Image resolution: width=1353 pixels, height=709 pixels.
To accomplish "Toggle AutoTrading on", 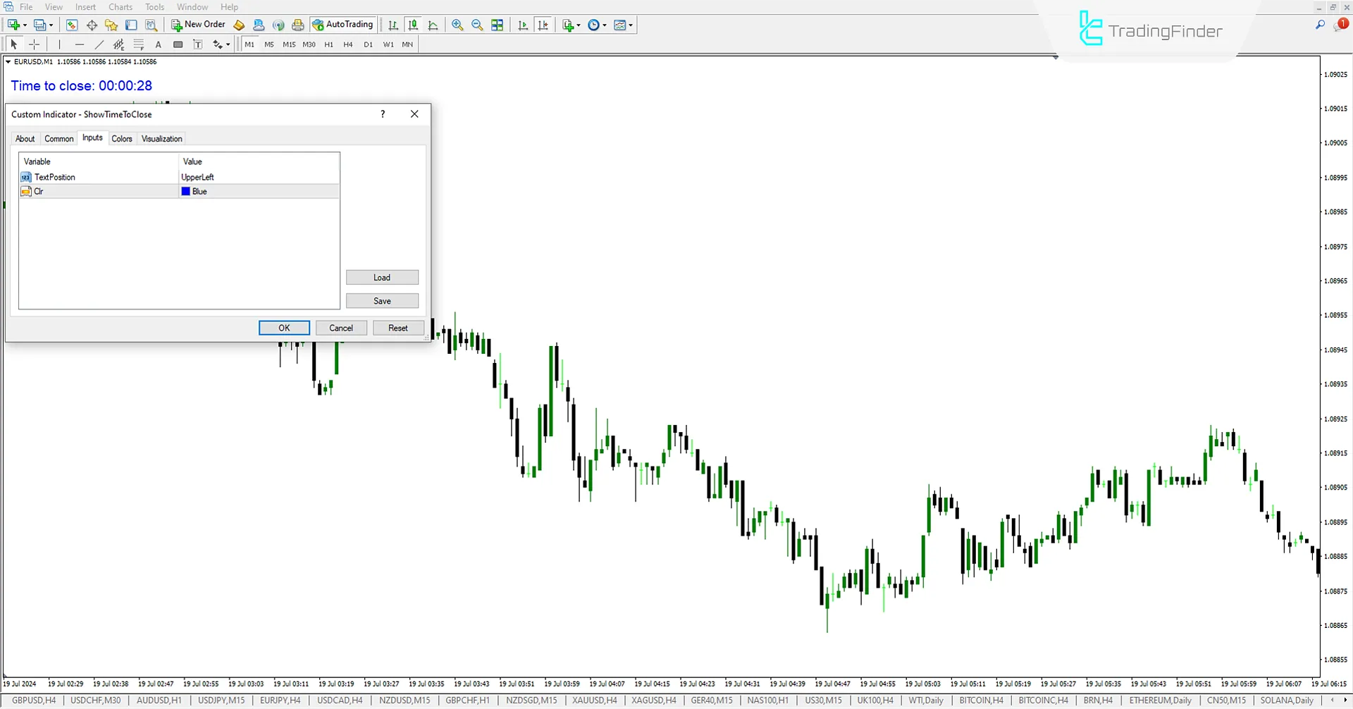I will click(x=343, y=25).
